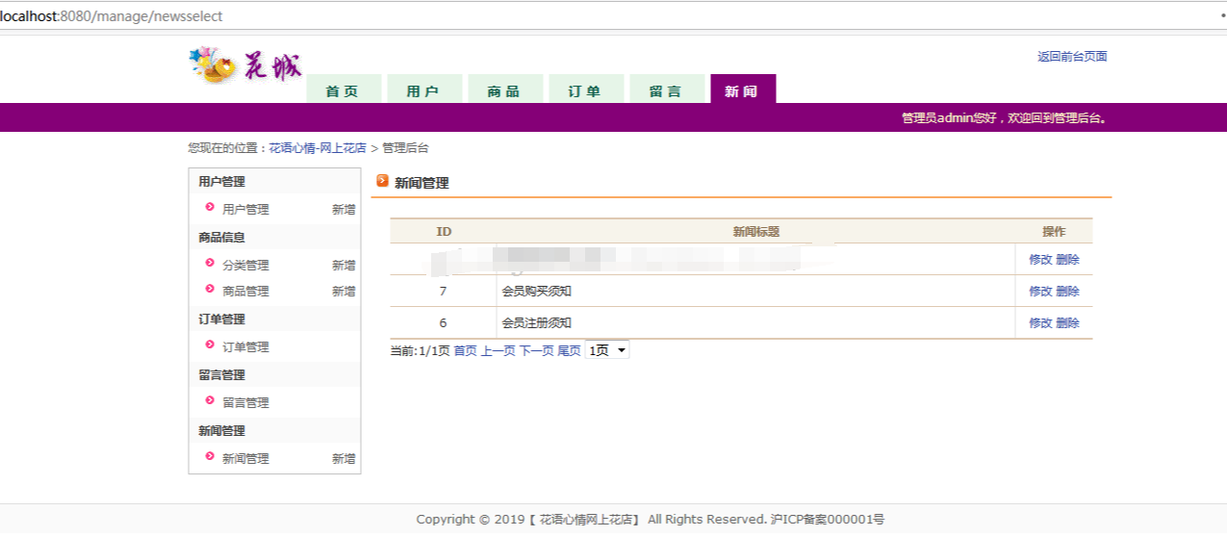The width and height of the screenshot is (1227, 537).
Task: Open 留言管理 in the sidebar
Action: (245, 402)
